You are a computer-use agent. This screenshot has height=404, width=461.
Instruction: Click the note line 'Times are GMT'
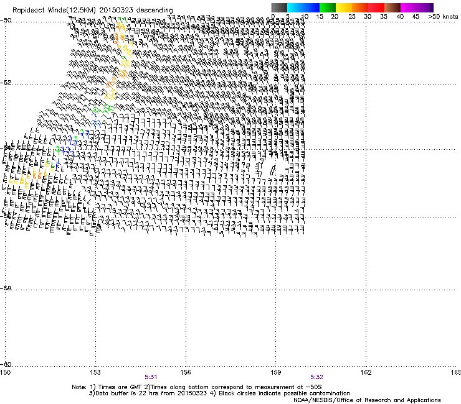click(x=120, y=387)
